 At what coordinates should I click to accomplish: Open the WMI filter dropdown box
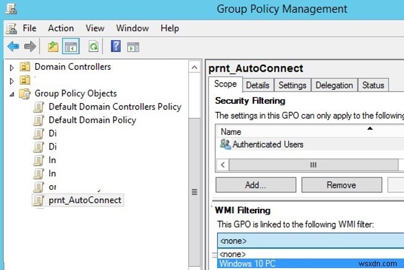coord(310,242)
